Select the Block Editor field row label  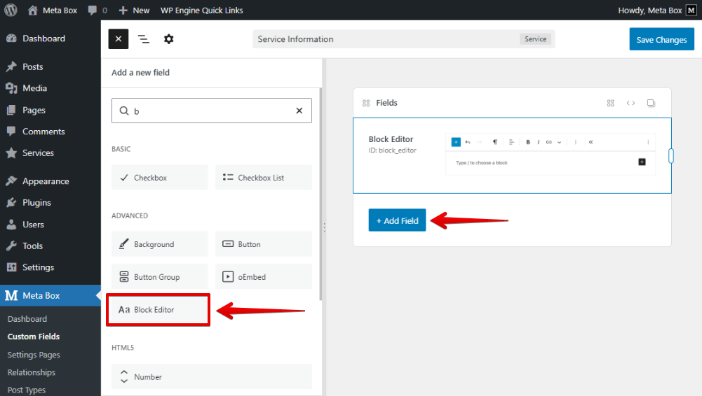tap(391, 139)
